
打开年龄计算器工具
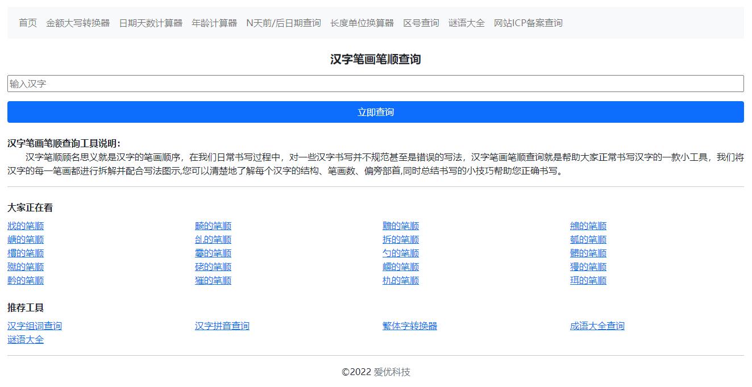(214, 23)
